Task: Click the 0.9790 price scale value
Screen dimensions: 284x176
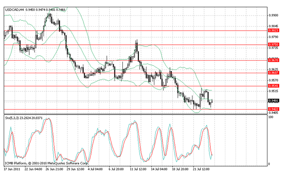Action: click(x=273, y=37)
